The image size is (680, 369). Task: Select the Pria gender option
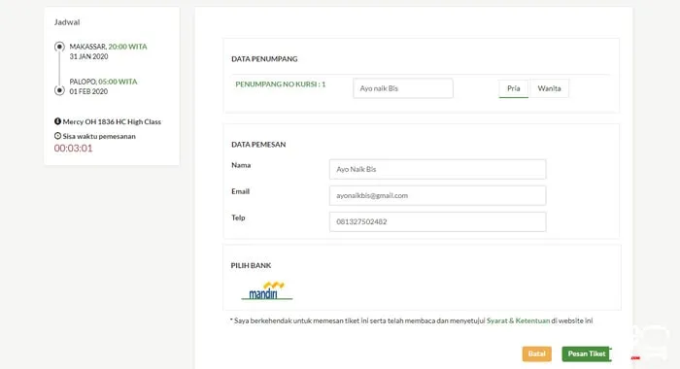(514, 88)
